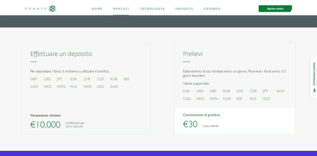Select EUR in the Prelievi currencies

pos(186,91)
